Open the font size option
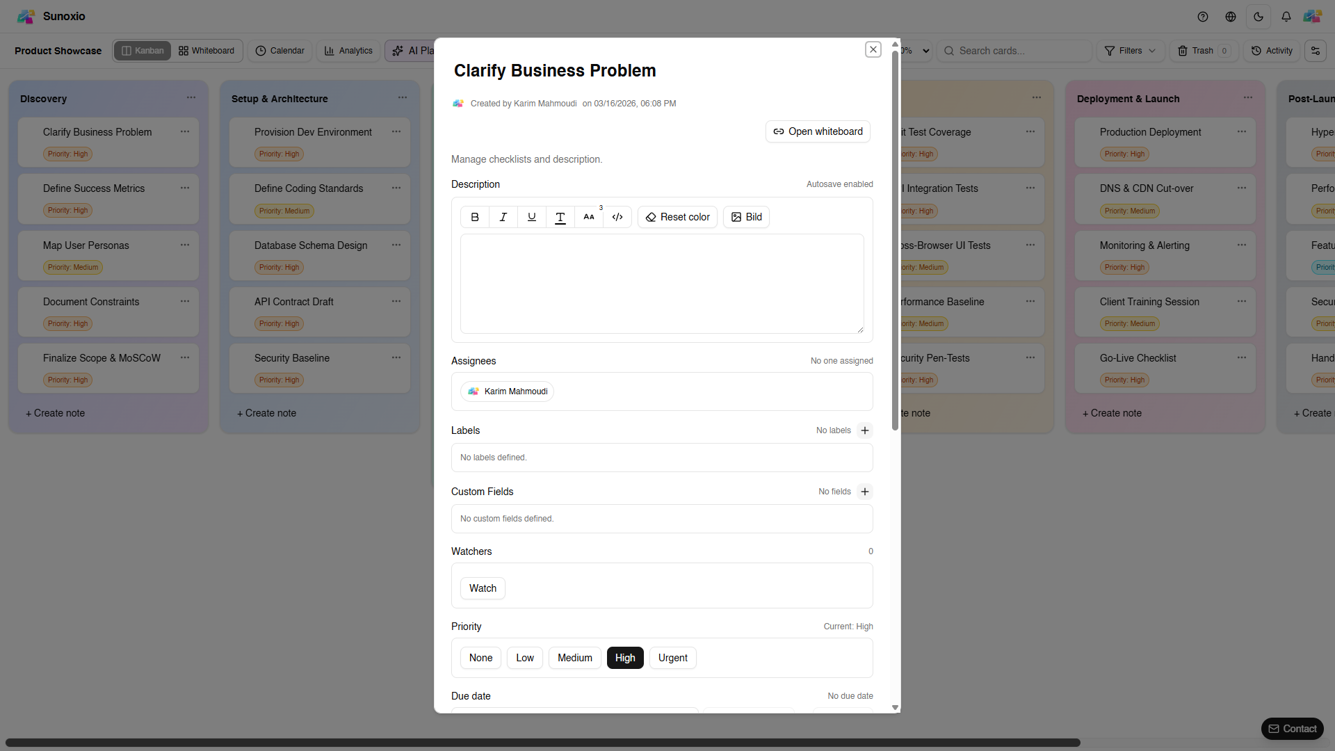Viewport: 1335px width, 751px height. pos(589,217)
